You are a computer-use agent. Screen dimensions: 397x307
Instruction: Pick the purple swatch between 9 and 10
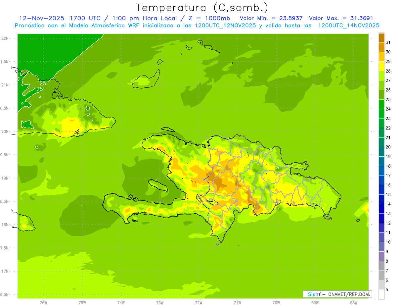(x=381, y=247)
